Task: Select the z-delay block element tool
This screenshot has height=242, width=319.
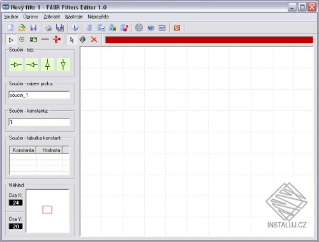Action: pos(33,39)
